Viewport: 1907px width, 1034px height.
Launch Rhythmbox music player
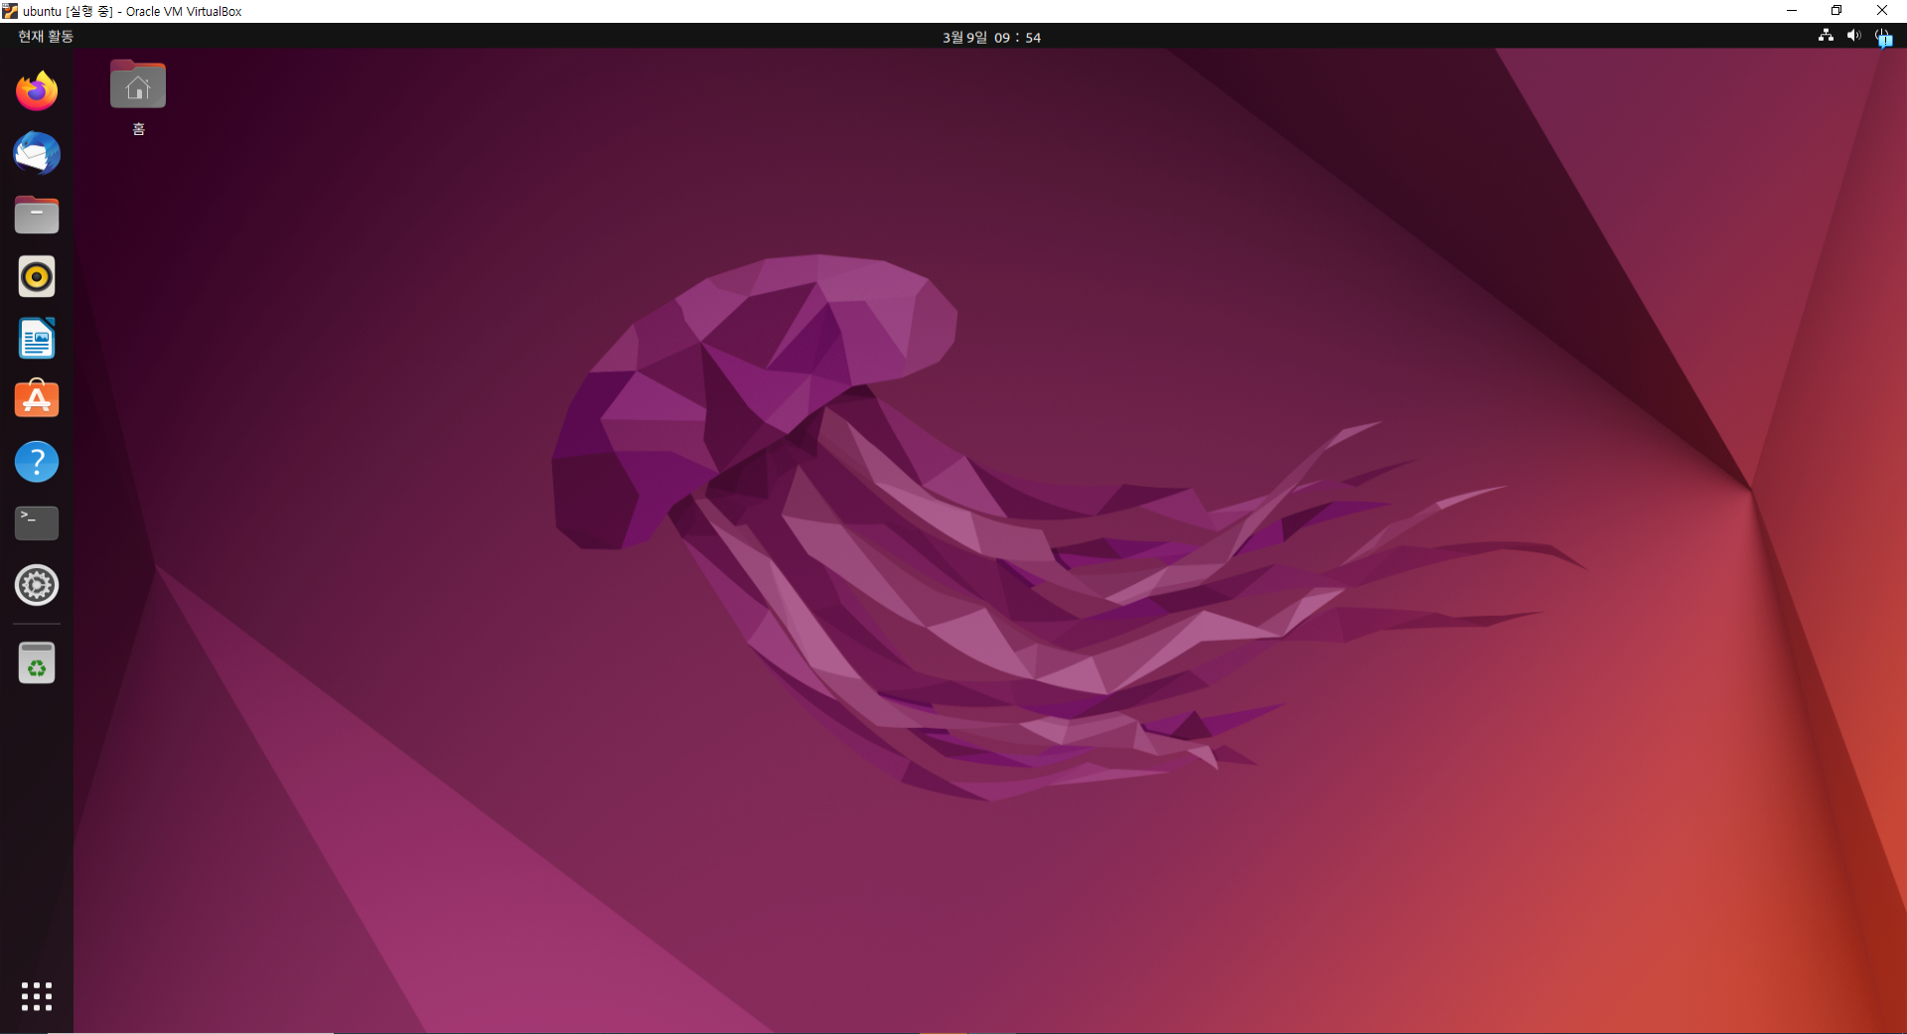pos(37,277)
